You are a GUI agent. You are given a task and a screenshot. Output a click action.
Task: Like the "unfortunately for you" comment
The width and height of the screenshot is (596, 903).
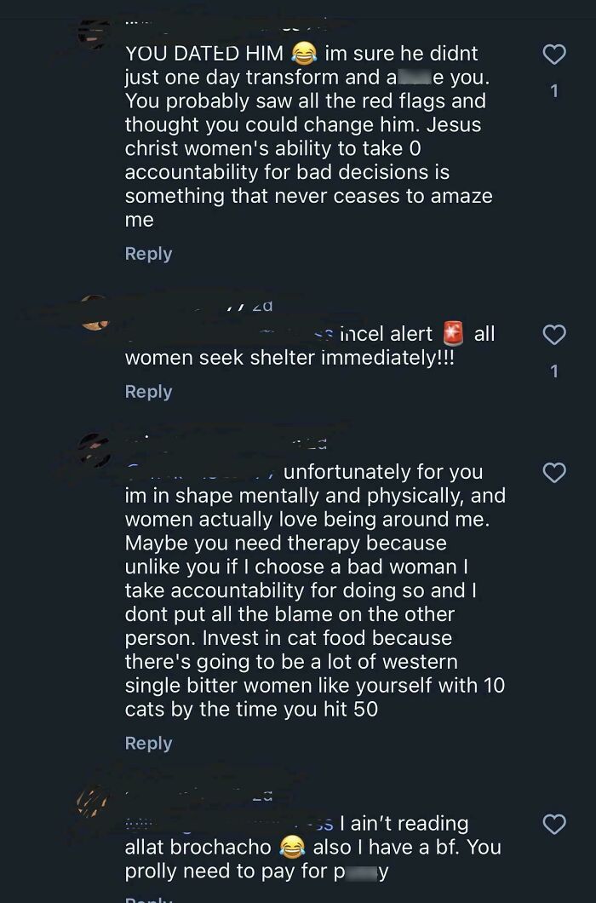[554, 473]
